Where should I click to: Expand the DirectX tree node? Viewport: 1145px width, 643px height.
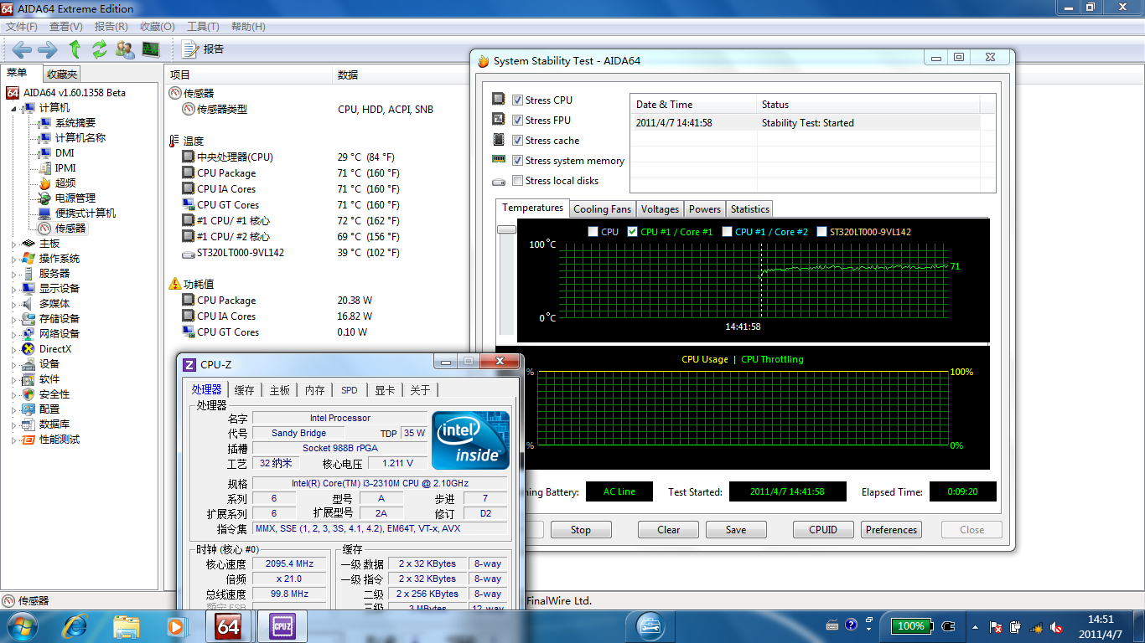[13, 349]
